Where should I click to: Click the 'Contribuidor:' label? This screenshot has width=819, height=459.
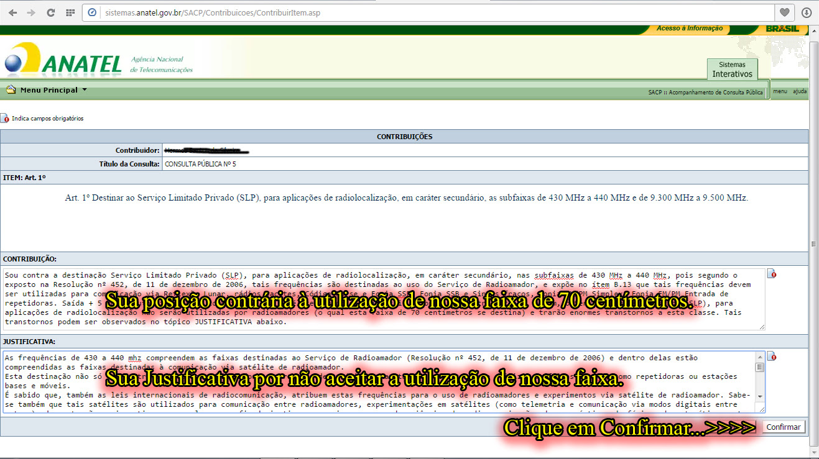137,150
